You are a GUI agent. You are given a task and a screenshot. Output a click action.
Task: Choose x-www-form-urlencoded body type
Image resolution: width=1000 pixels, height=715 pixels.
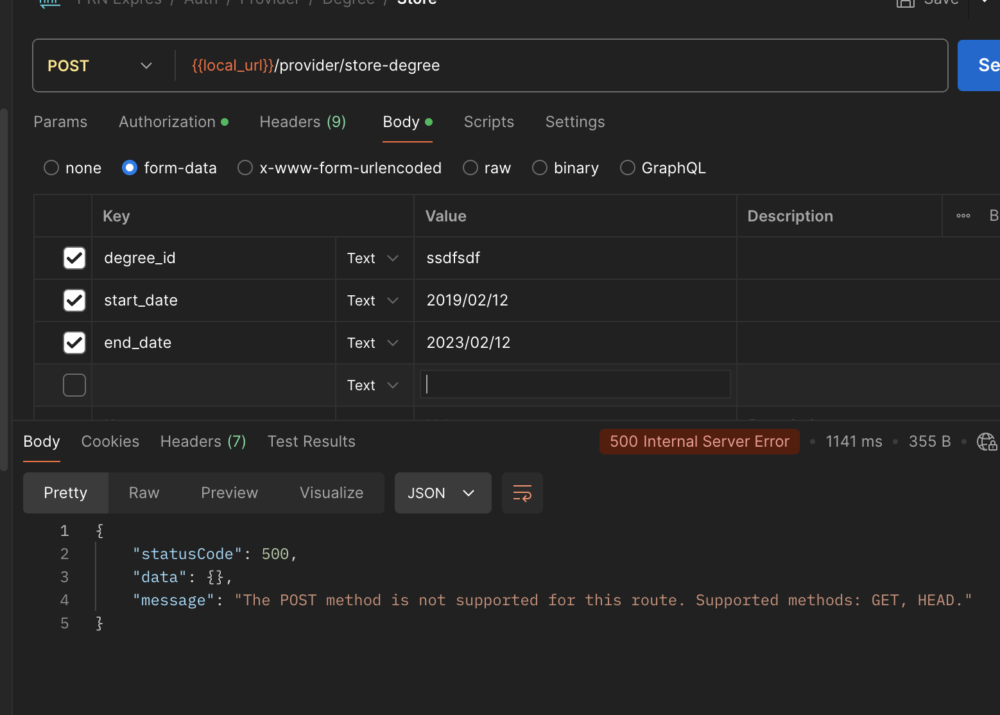[245, 168]
